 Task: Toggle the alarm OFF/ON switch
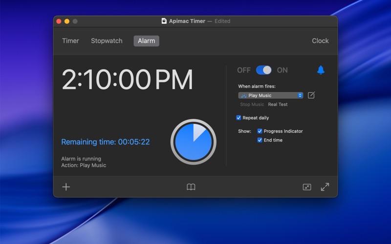[x=264, y=70]
